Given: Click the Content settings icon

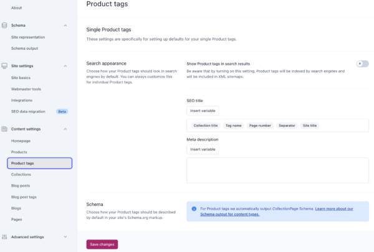Looking at the screenshot, I should click(5, 129).
